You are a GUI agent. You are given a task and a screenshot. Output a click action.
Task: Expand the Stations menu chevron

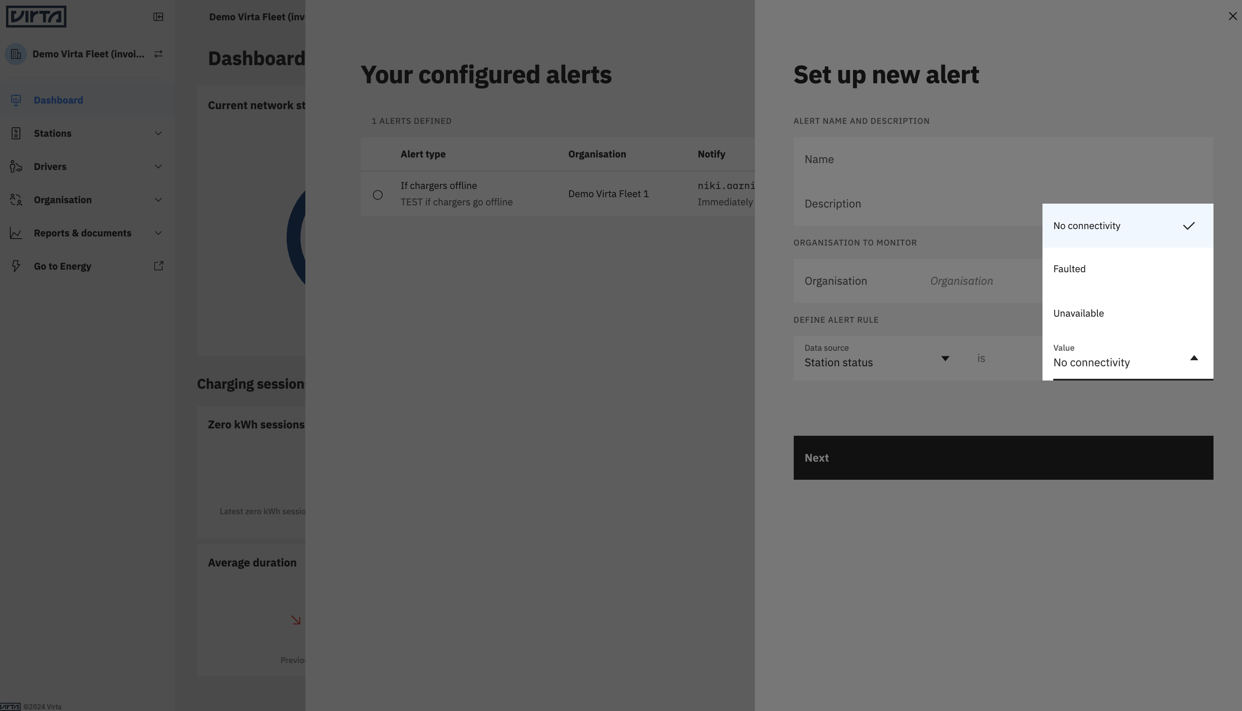[x=158, y=133]
